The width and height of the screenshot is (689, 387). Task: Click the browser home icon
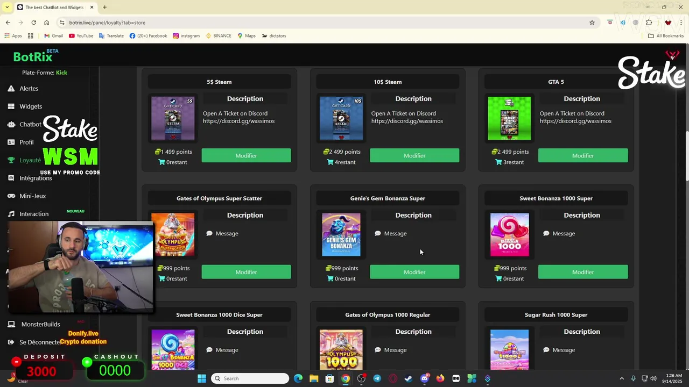46,23
